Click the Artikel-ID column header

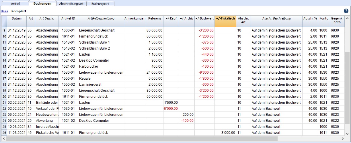coord(68,21)
